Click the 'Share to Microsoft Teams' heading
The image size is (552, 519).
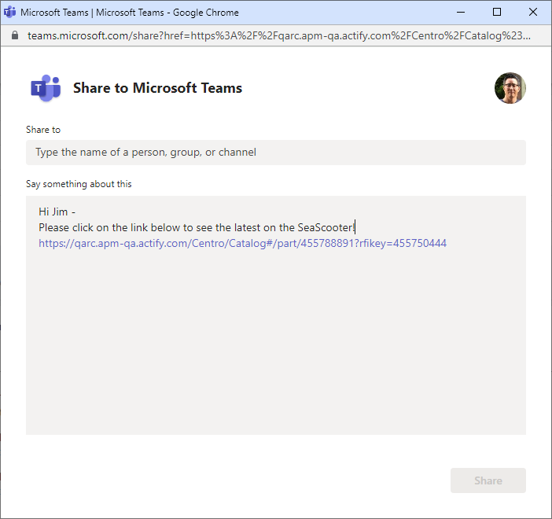(157, 88)
